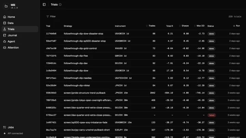Screen dimensions: 246x138
Task: Sort by the Trades column arrows
Action: 147,26
